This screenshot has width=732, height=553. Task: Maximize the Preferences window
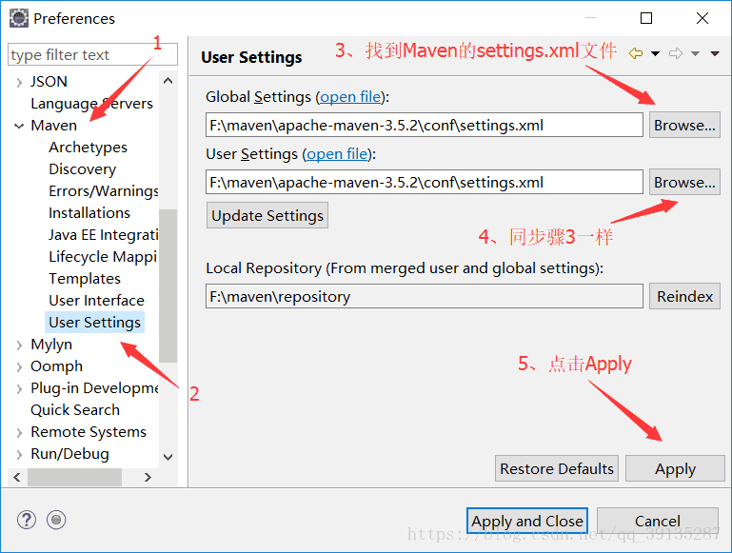pyautogui.click(x=646, y=18)
